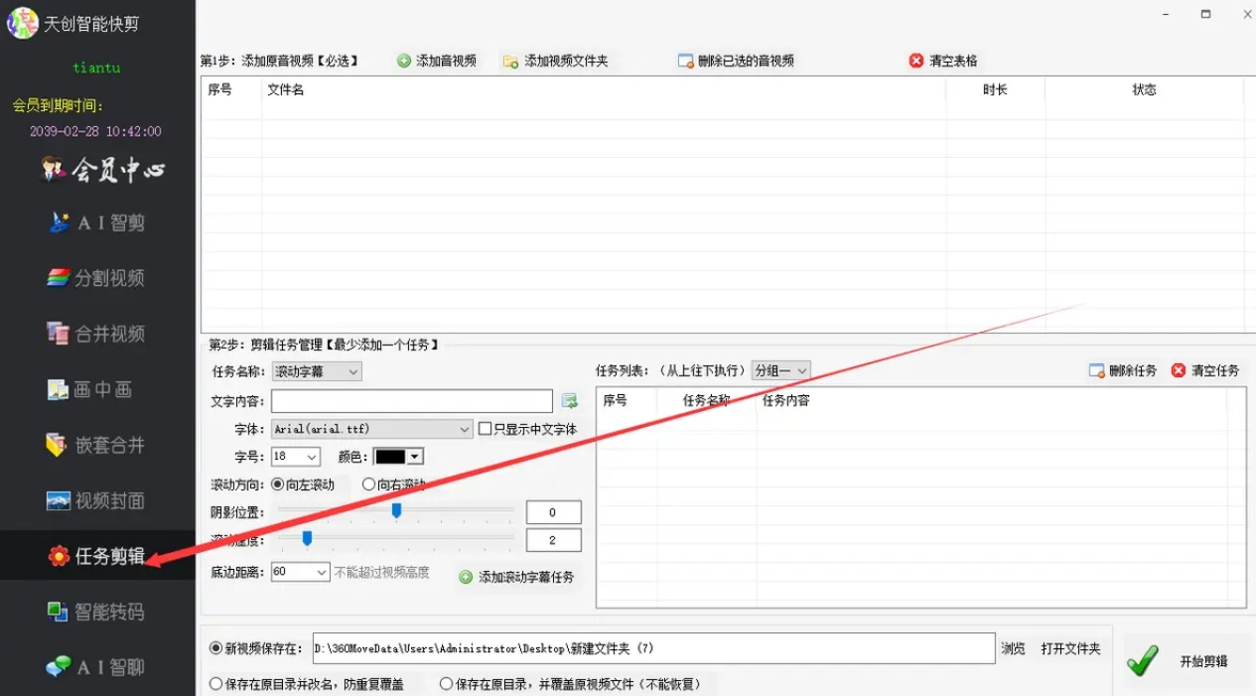Click the green checkmark 开始剪辑 icon
1256x696 pixels.
(x=1143, y=661)
